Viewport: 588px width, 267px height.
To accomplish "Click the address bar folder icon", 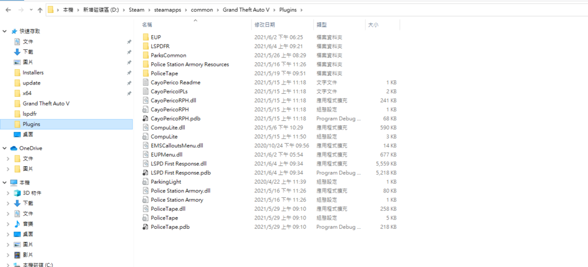I will pos(51,10).
